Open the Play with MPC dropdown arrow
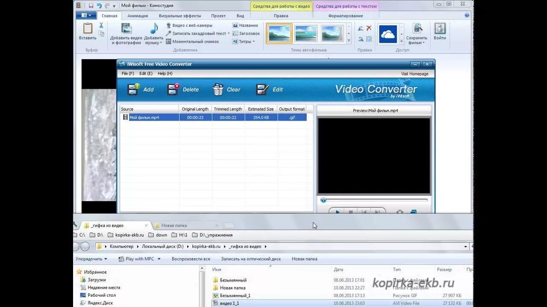This screenshot has height=307, width=547. tap(159, 259)
